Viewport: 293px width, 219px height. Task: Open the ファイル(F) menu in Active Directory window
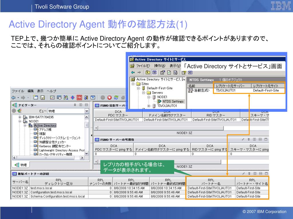click(143, 66)
